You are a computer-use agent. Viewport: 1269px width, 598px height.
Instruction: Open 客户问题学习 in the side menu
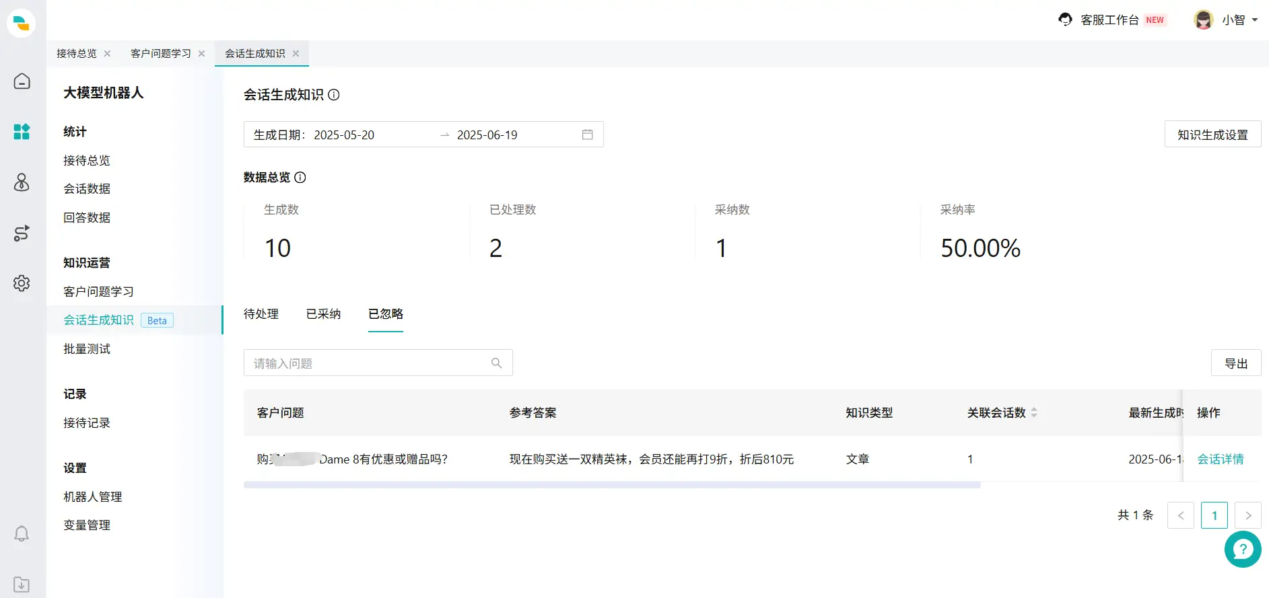tap(98, 292)
